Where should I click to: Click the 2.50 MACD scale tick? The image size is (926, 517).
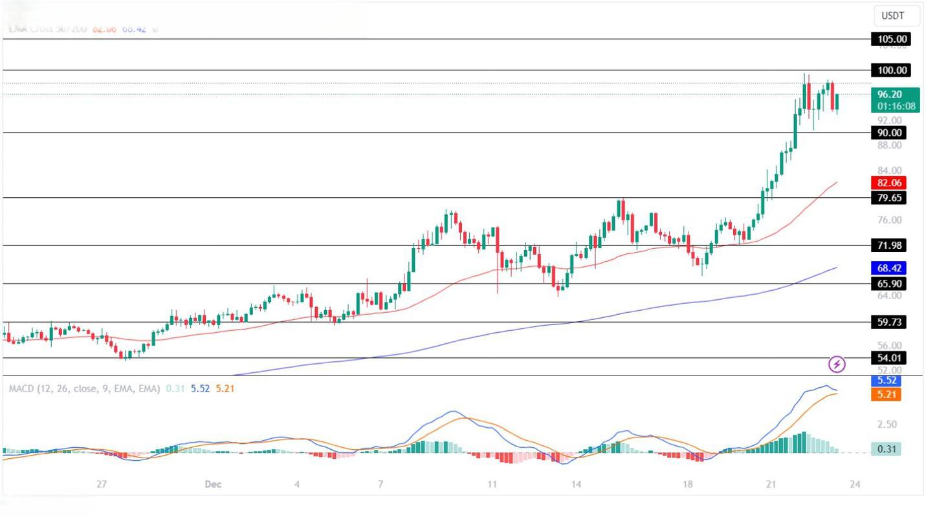(x=887, y=425)
